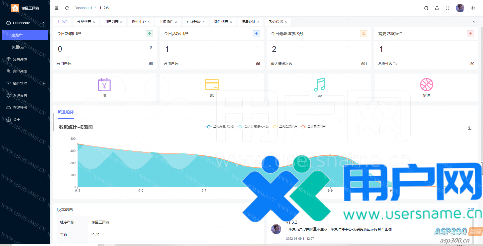Toggle the sidebar collapse icon
This screenshot has width=483, height=246.
click(x=57, y=8)
